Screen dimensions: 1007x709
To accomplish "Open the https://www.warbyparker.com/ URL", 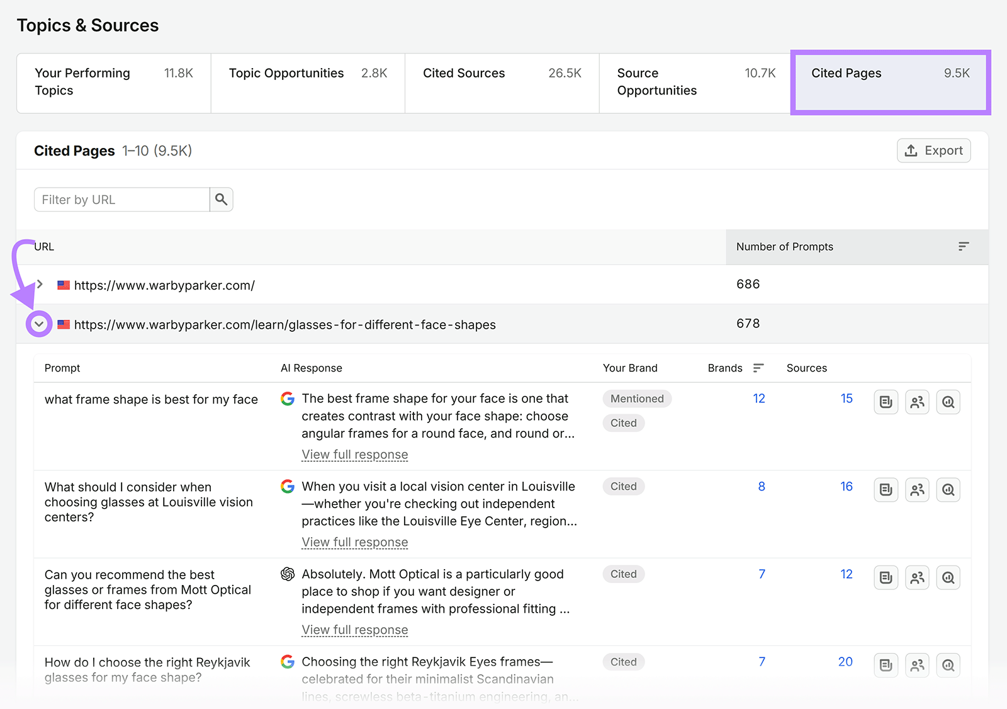I will click(164, 285).
